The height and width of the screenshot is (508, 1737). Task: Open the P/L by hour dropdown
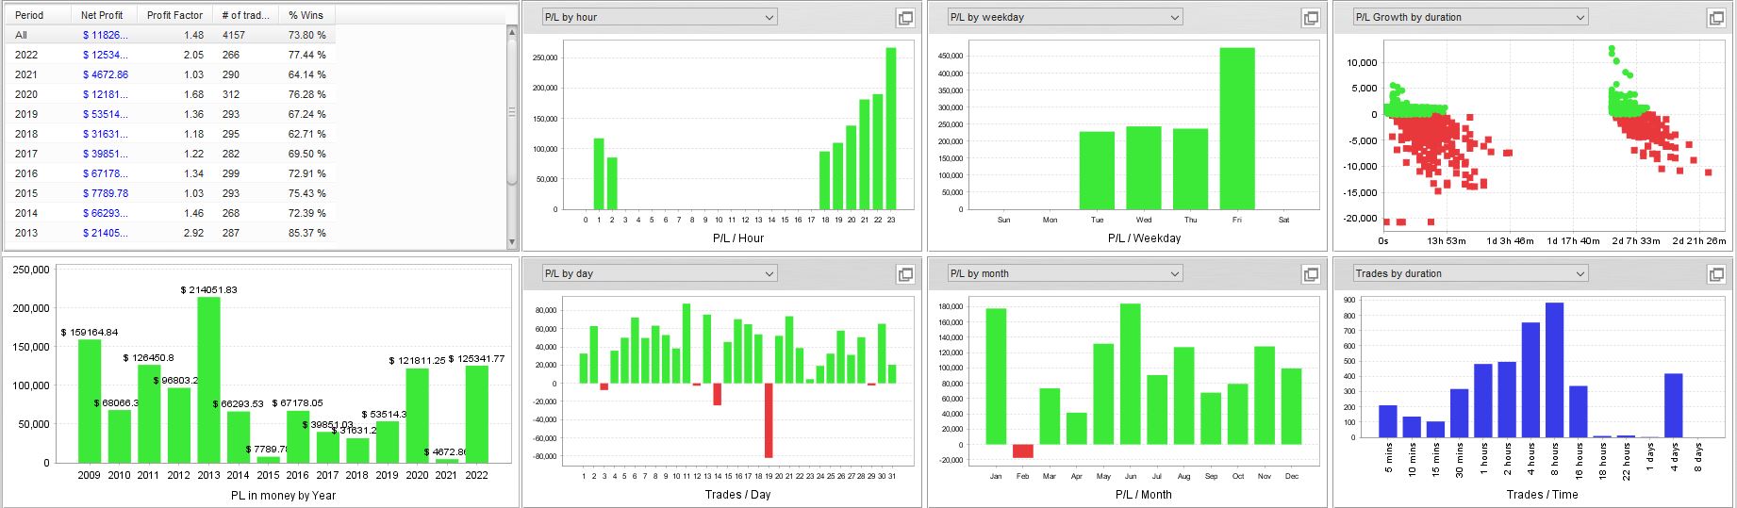point(660,17)
